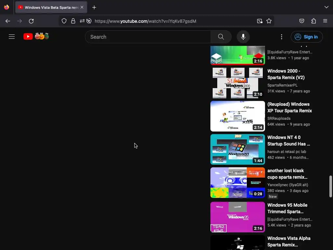Click the autoplay blocked icon
The image size is (333, 250).
click(89, 21)
